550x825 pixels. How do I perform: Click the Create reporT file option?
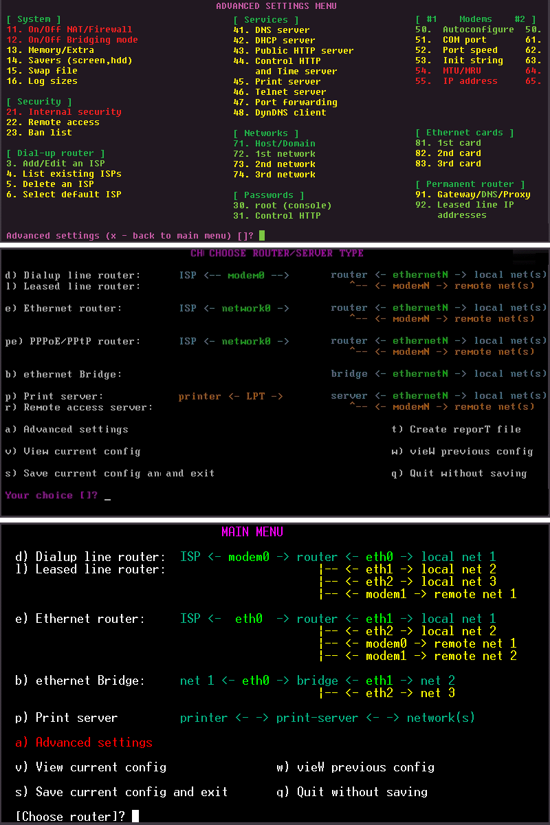pos(456,430)
